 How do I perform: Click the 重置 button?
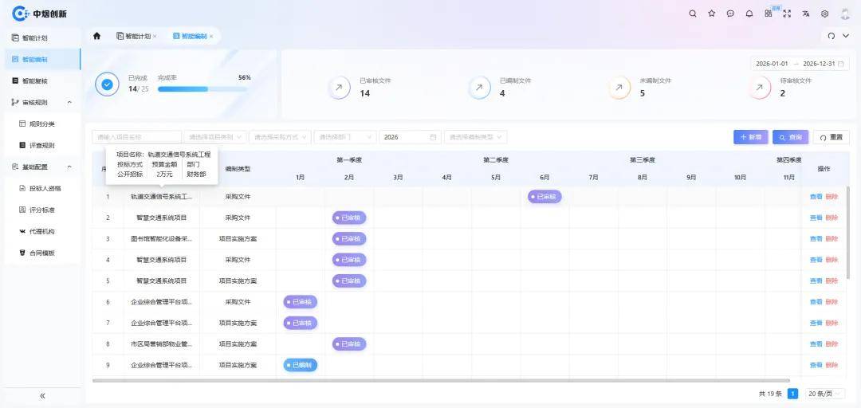831,137
